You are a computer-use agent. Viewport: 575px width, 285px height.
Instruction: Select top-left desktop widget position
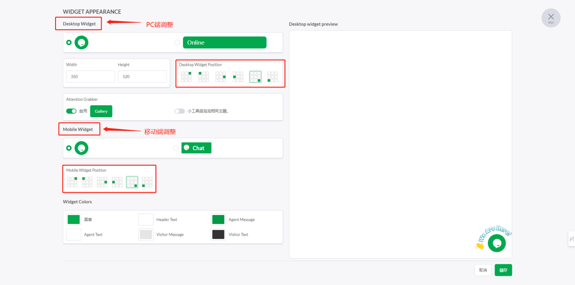tap(203, 77)
